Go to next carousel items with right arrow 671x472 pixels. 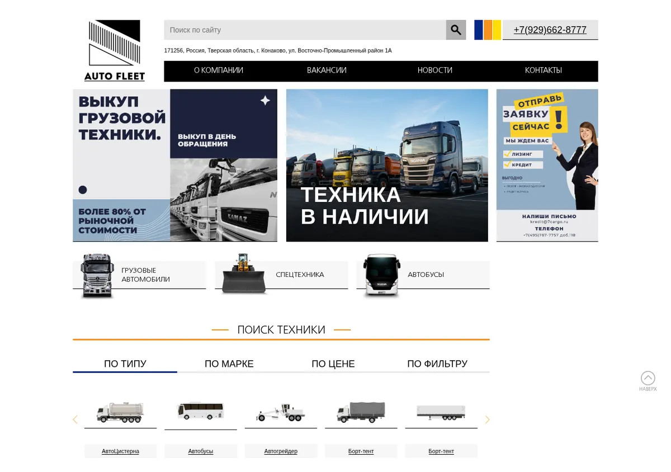487,419
